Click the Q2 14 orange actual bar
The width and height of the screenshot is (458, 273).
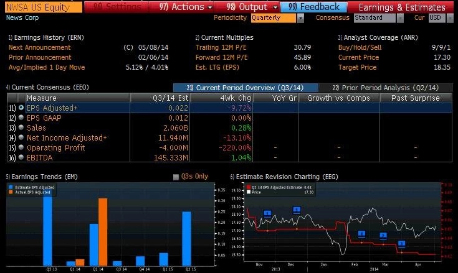[103, 232]
